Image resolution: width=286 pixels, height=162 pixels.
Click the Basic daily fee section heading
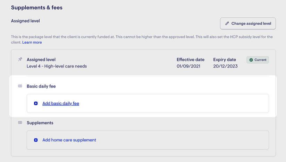coord(41,86)
